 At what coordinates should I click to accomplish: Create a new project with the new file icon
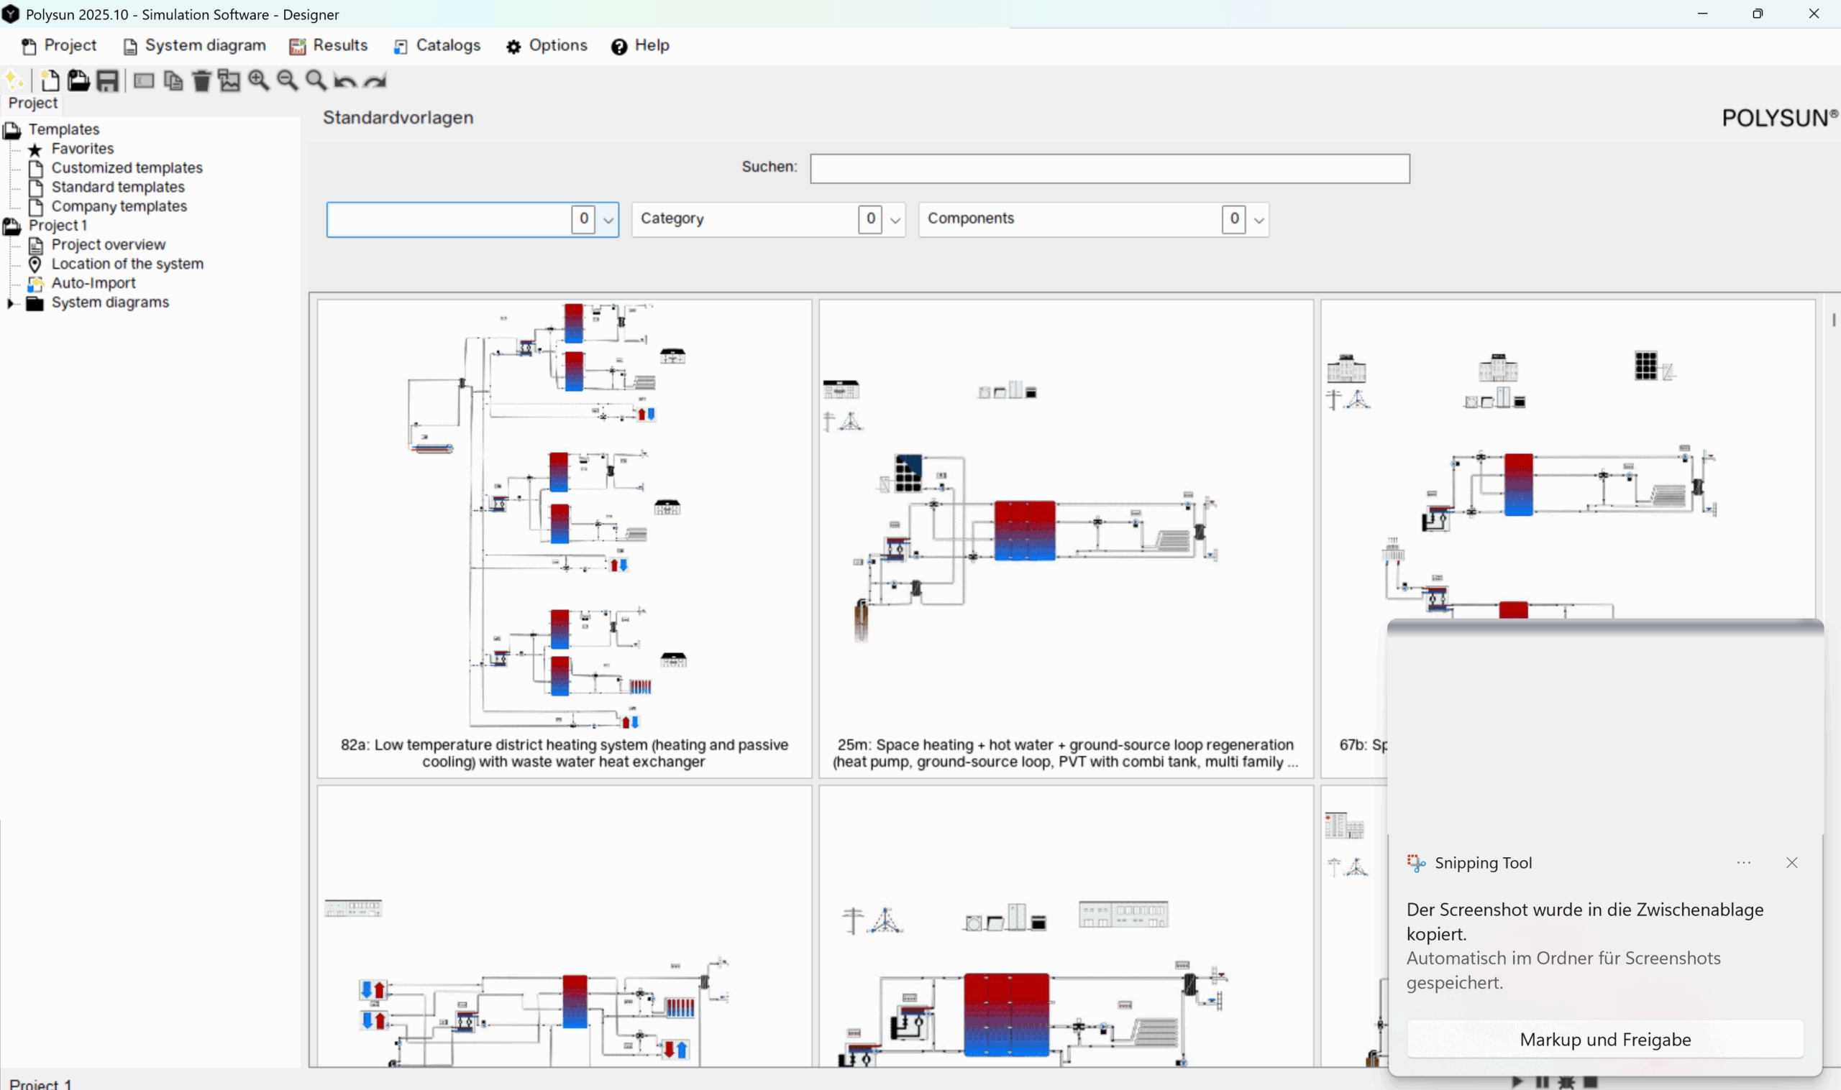click(48, 80)
